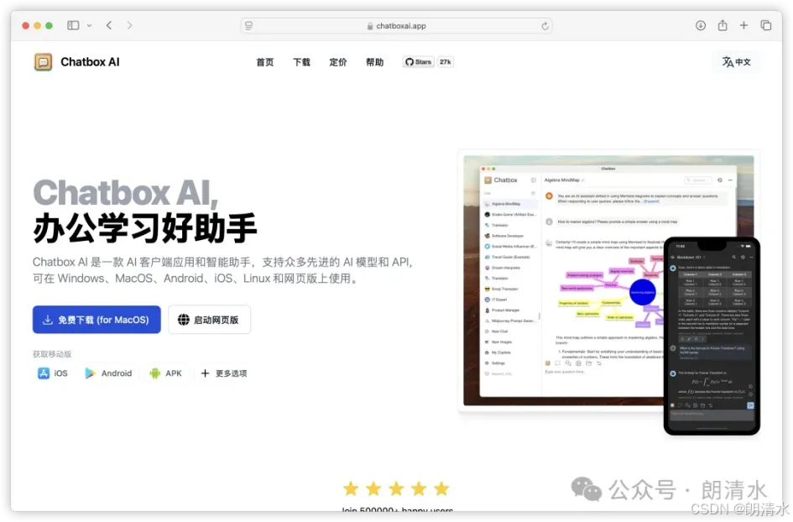
Task: Click the mobile phone preview image
Action: pos(712,336)
